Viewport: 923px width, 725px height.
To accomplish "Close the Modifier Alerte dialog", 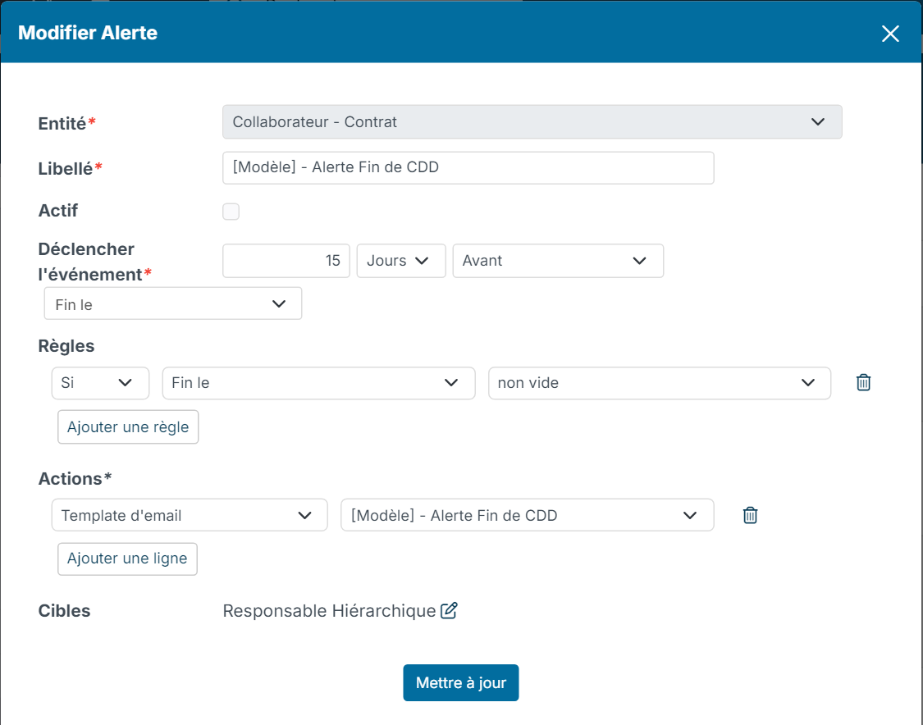I will point(890,34).
